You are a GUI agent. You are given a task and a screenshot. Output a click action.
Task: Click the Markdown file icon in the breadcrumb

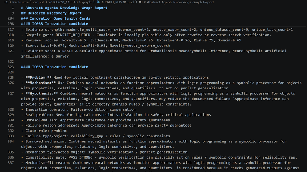click(x=99, y=2)
